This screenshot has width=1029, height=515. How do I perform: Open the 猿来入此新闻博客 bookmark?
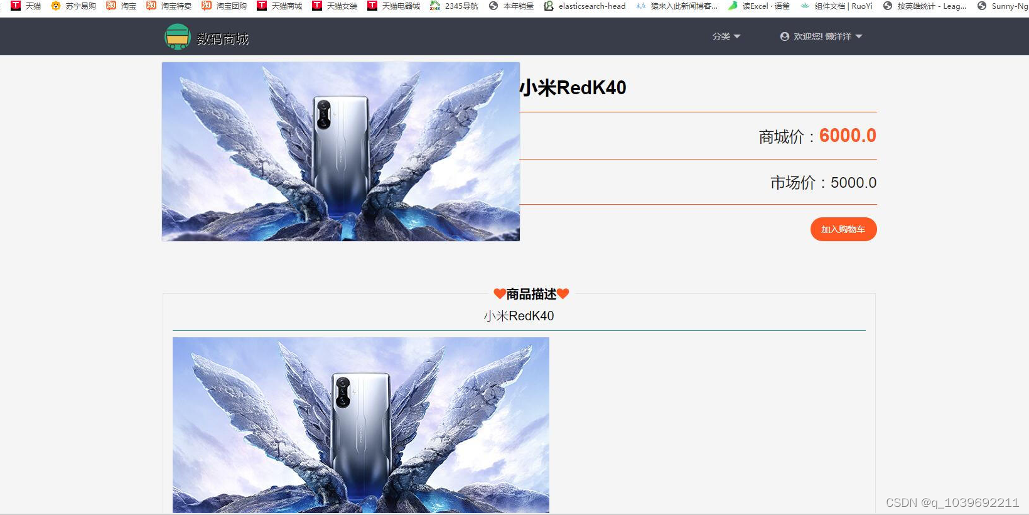(x=676, y=6)
